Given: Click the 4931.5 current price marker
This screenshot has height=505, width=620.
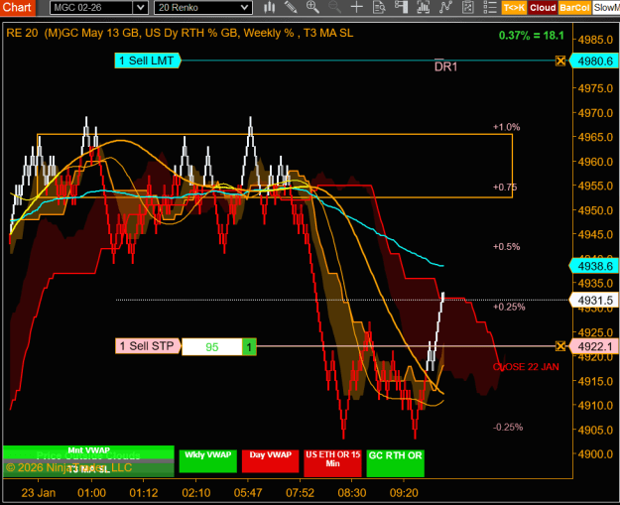Looking at the screenshot, I should point(594,301).
